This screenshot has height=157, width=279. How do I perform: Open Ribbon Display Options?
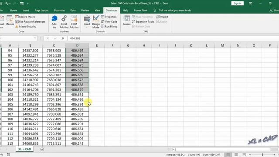(251, 3)
